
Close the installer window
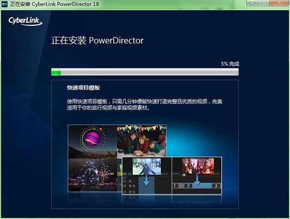point(279,4)
